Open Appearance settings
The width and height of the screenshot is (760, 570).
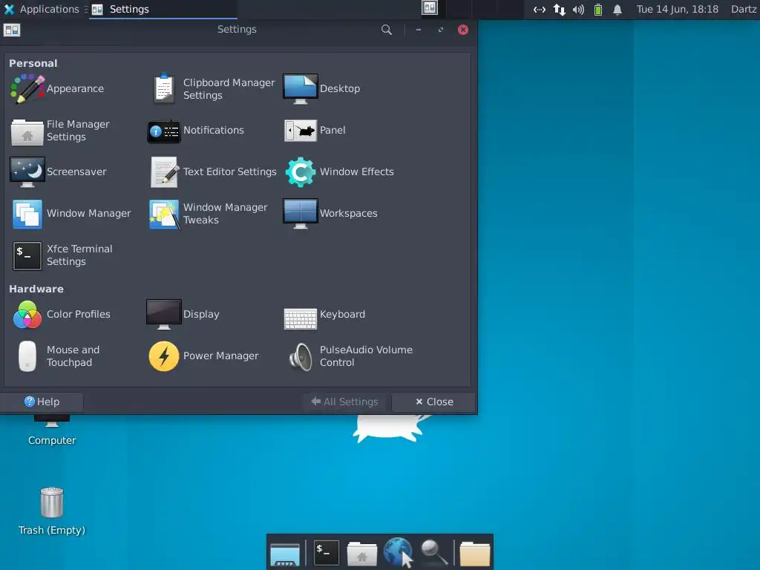pyautogui.click(x=57, y=89)
